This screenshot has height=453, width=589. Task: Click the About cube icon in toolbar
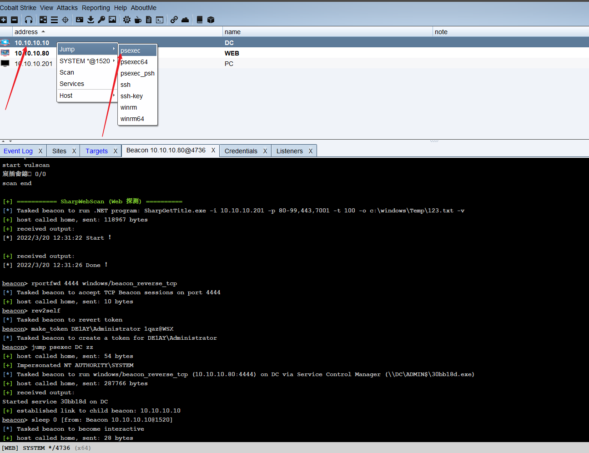point(211,20)
